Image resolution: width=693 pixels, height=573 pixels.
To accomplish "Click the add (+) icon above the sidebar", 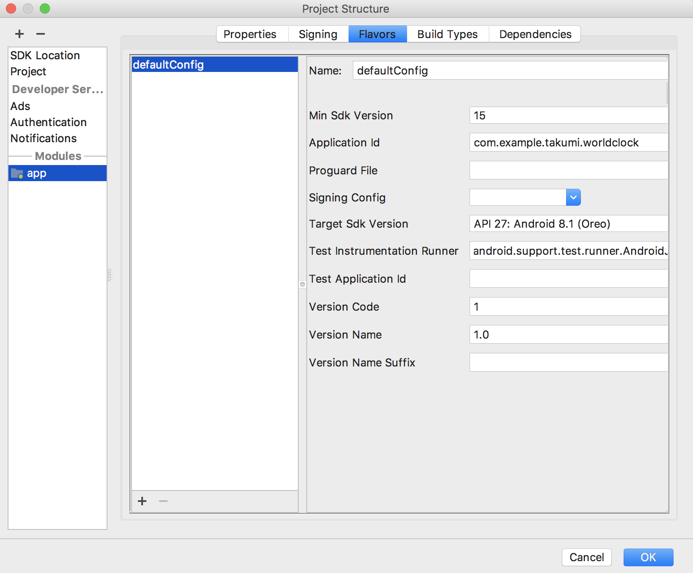I will [x=19, y=34].
